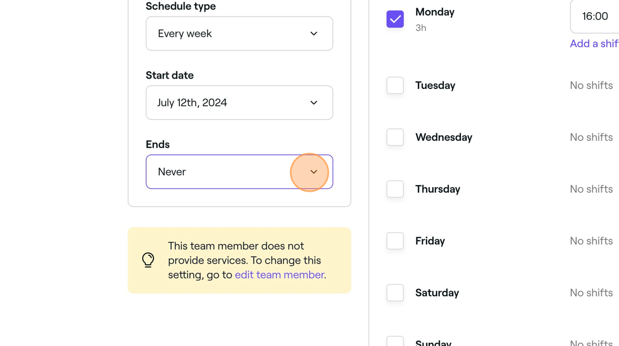The width and height of the screenshot is (619, 346).
Task: Follow the edit team member link
Action: [x=280, y=275]
